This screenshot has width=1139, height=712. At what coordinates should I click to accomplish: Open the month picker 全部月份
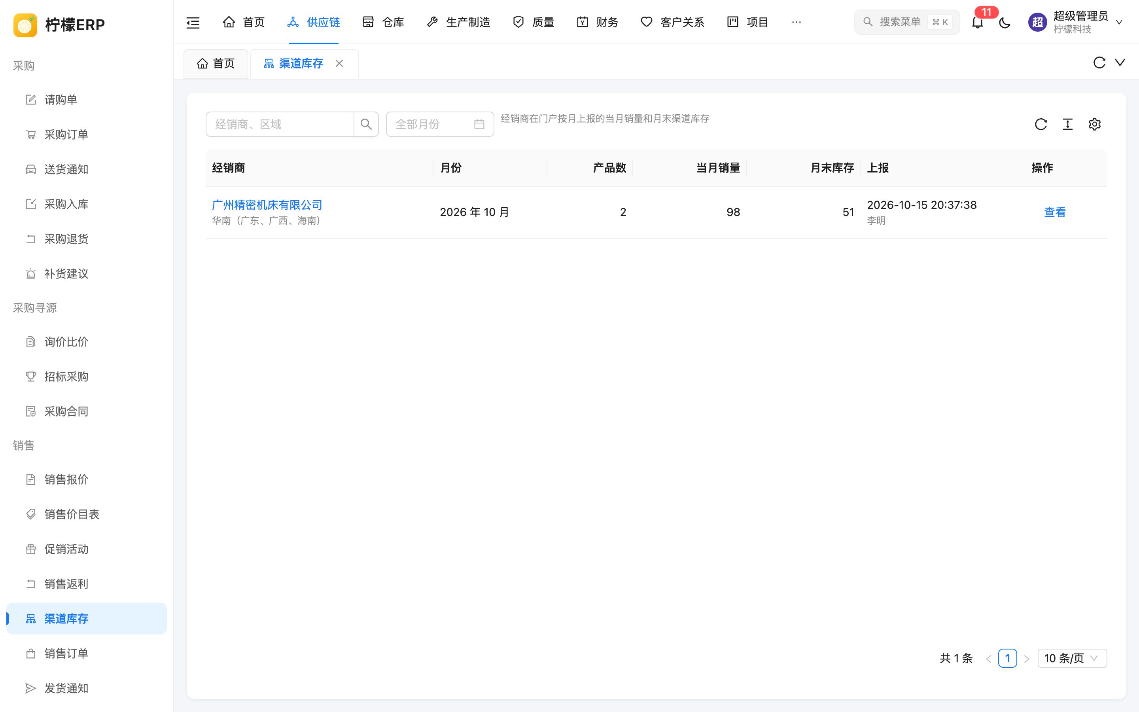(440, 124)
